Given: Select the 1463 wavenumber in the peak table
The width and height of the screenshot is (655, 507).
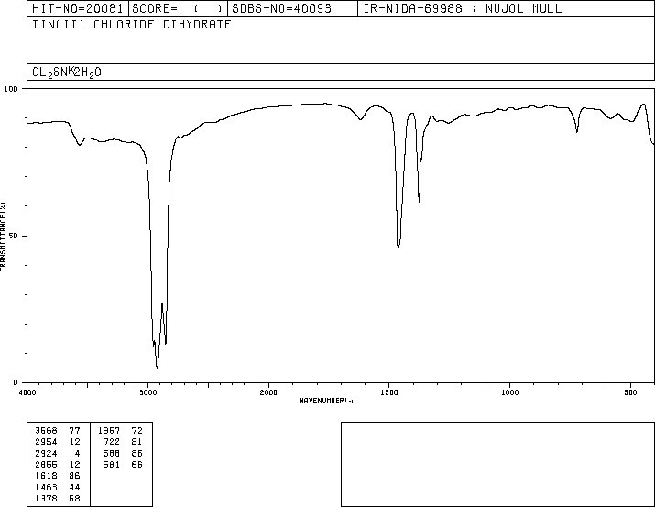Looking at the screenshot, I should click(46, 488).
